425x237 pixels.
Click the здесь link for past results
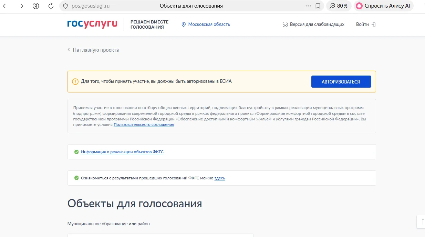(219, 178)
